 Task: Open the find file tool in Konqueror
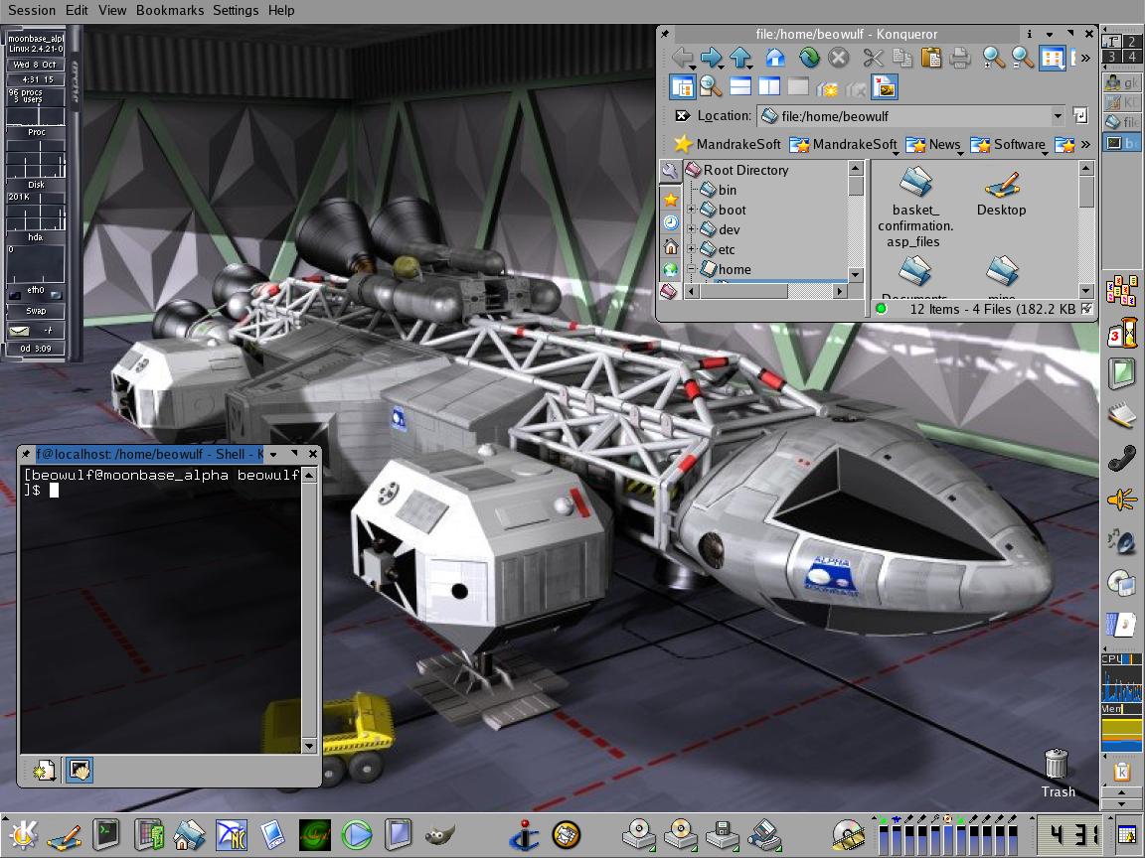pyautogui.click(x=712, y=86)
